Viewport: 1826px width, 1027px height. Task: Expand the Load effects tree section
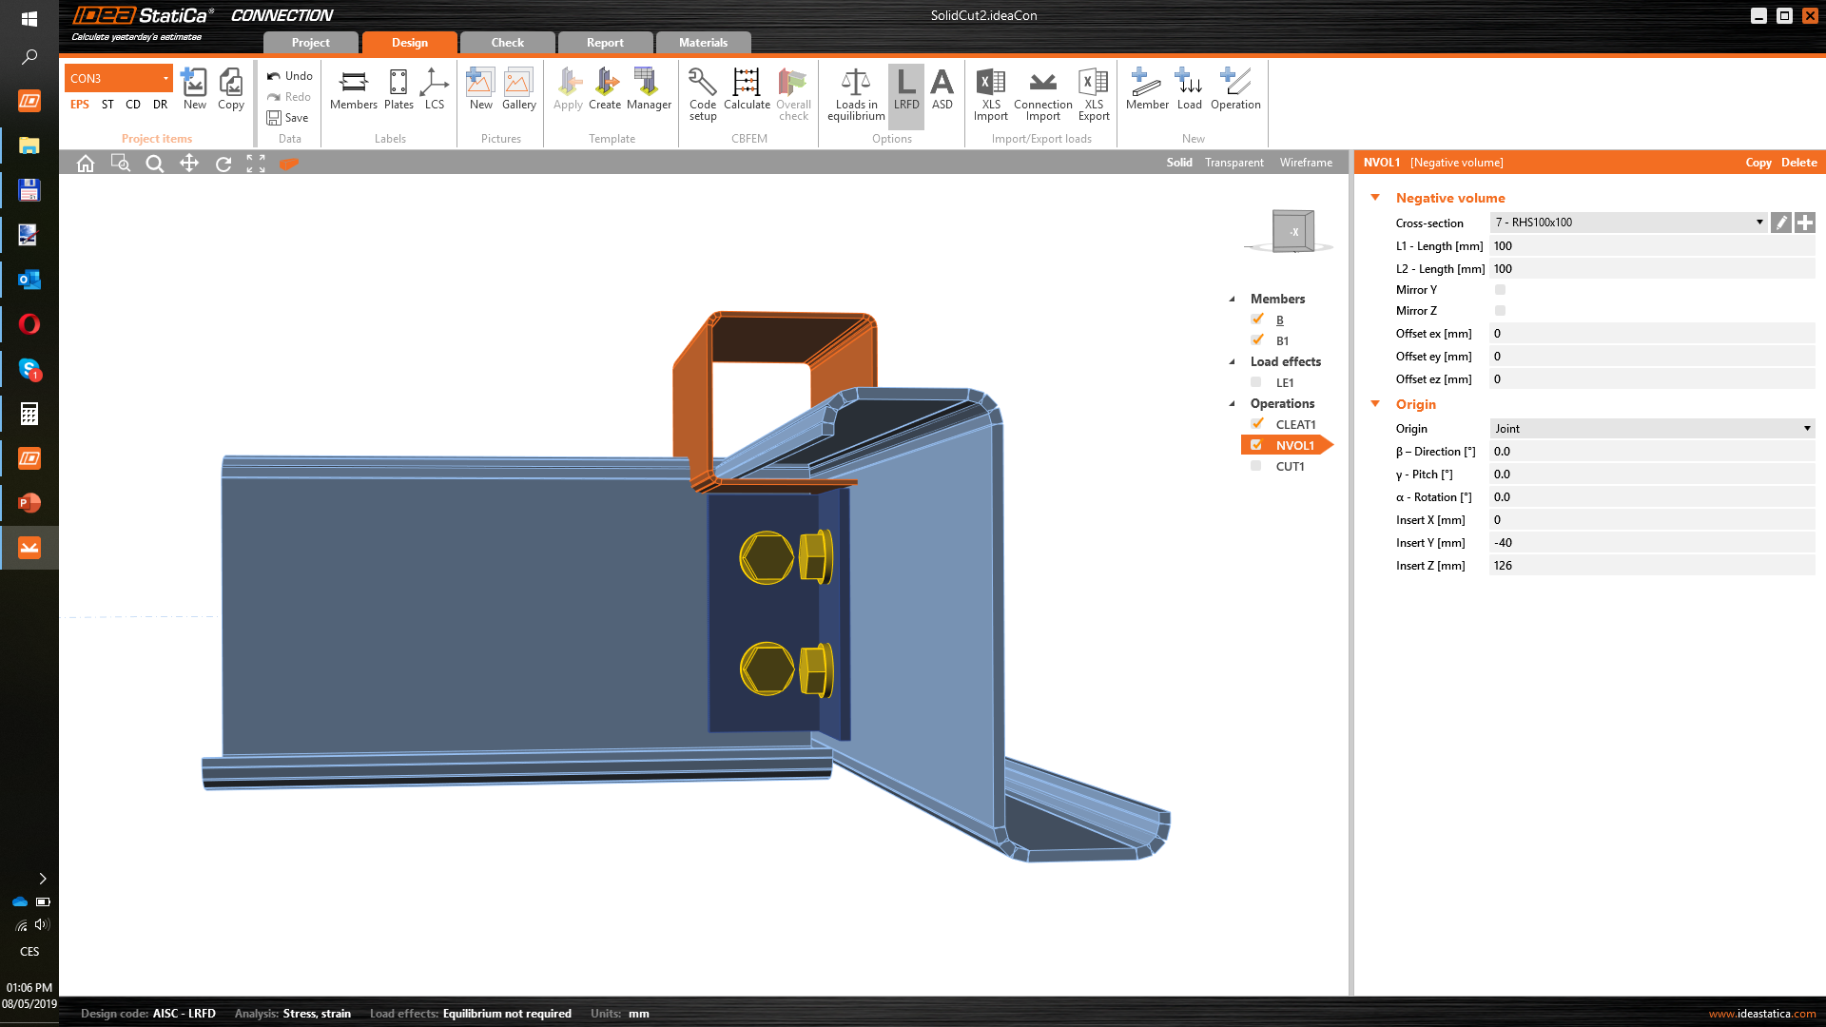pyautogui.click(x=1232, y=361)
